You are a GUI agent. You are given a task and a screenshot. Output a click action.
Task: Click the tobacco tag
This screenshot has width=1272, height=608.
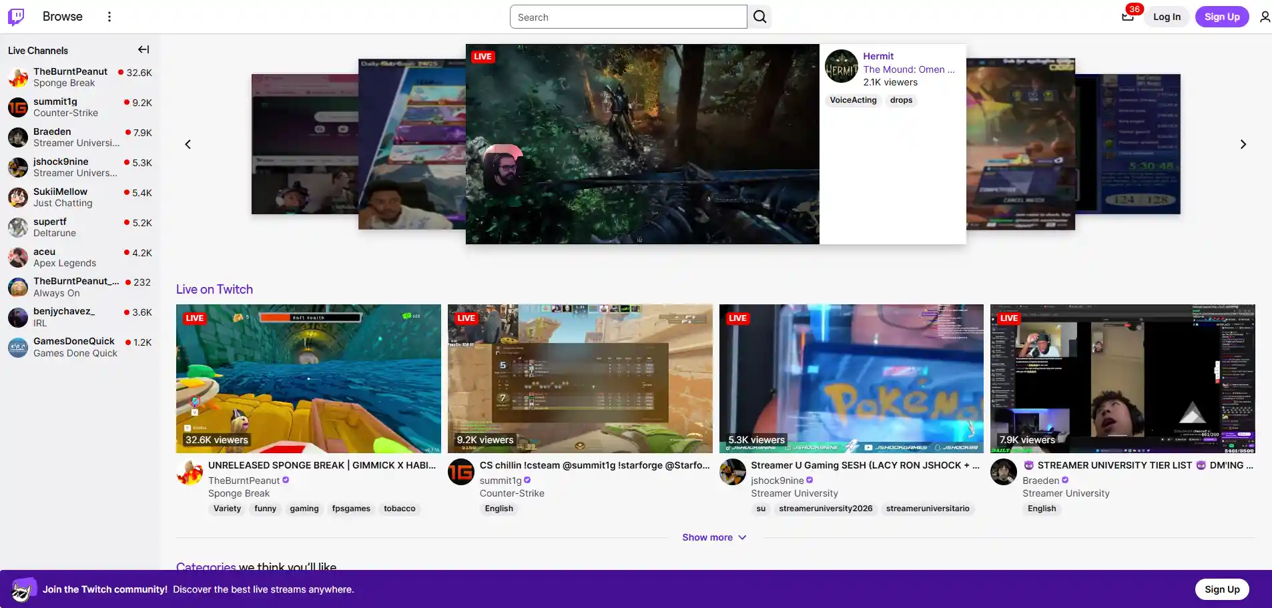[x=400, y=509]
